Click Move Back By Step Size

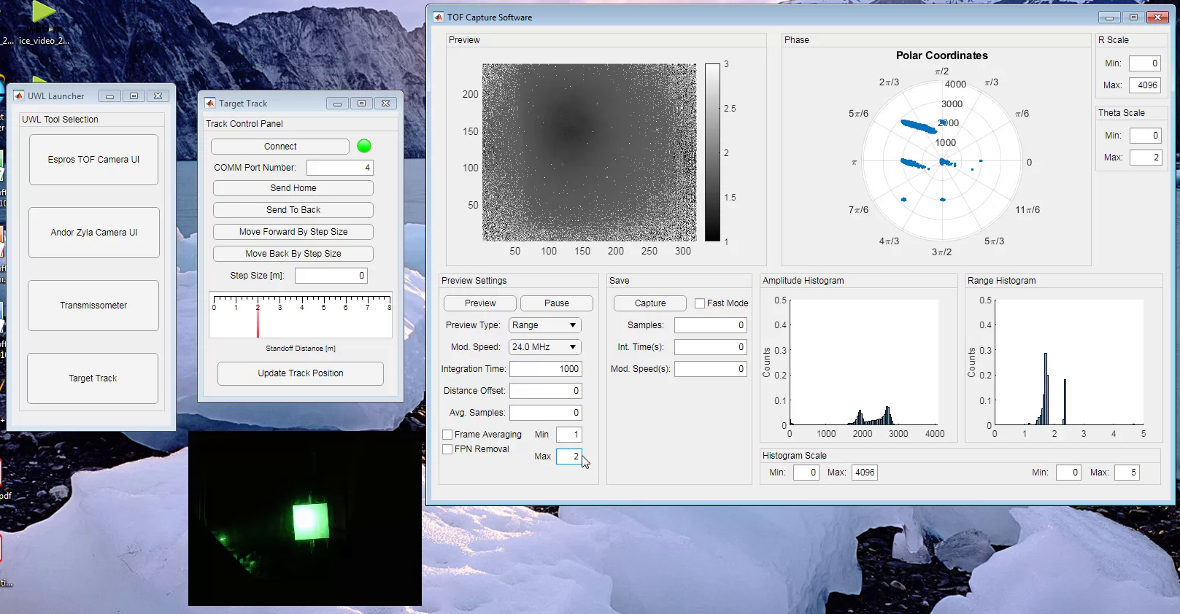pyautogui.click(x=293, y=254)
